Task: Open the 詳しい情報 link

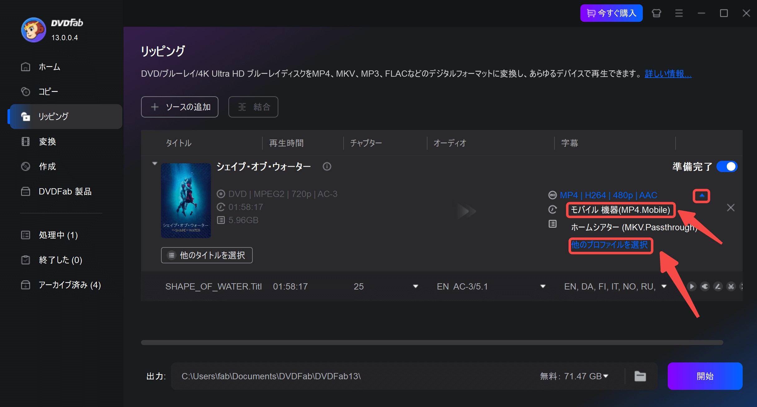Action: coord(668,74)
